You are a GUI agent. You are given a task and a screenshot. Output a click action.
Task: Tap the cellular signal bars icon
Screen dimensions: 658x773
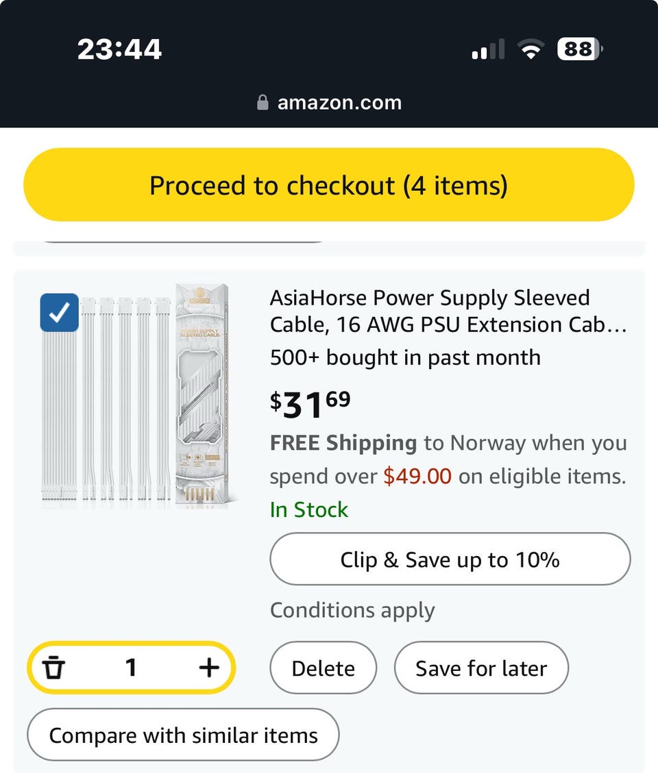click(x=488, y=49)
